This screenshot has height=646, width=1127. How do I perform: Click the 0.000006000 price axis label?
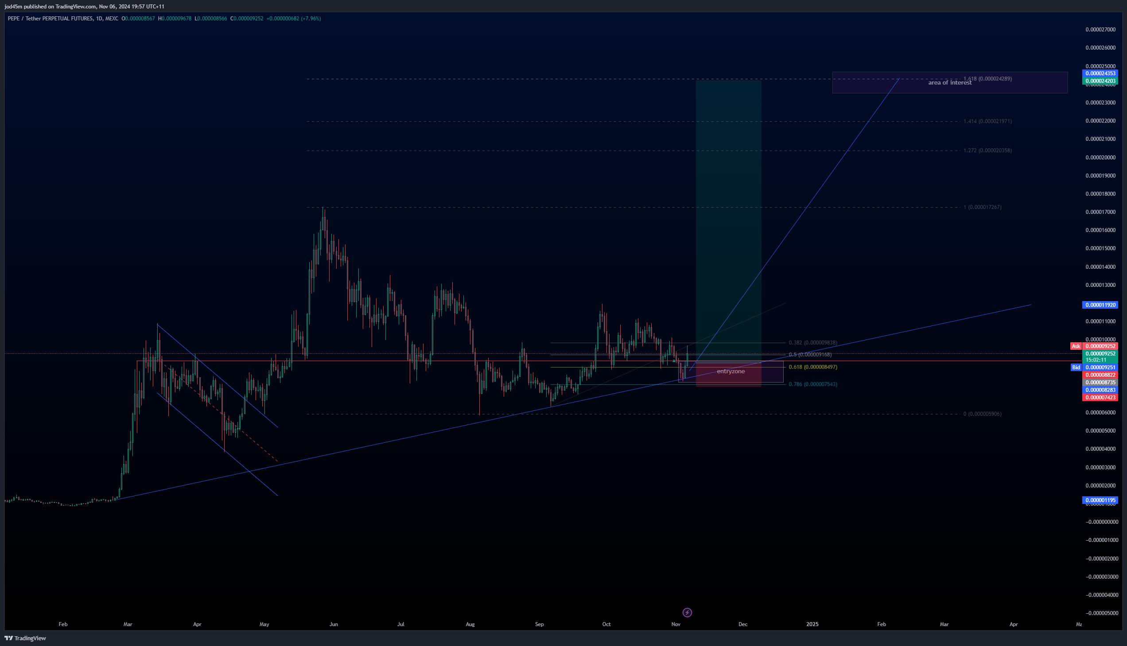(x=1100, y=413)
